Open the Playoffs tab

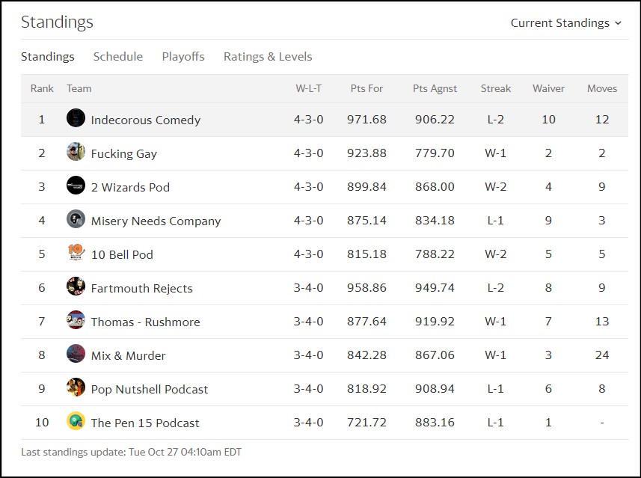pyautogui.click(x=183, y=56)
